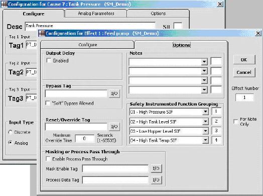Click the SIF grouping number box showing 1

216,111
